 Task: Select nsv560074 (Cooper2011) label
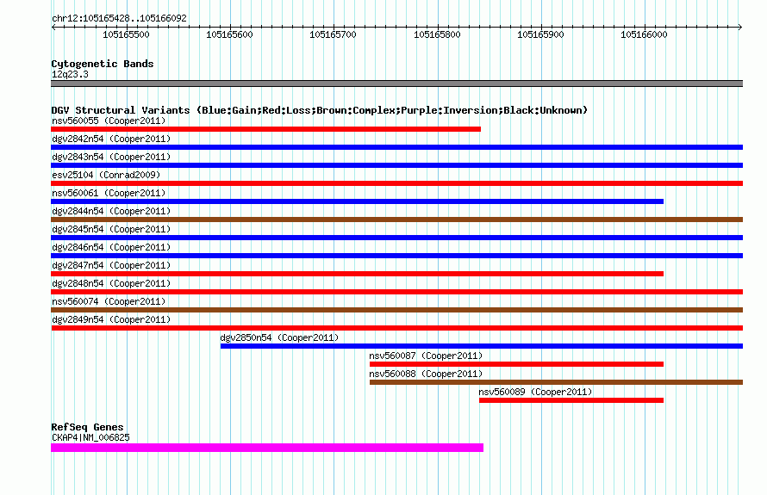pyautogui.click(x=109, y=301)
